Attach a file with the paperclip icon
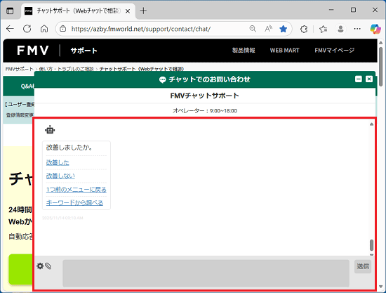 (48, 266)
